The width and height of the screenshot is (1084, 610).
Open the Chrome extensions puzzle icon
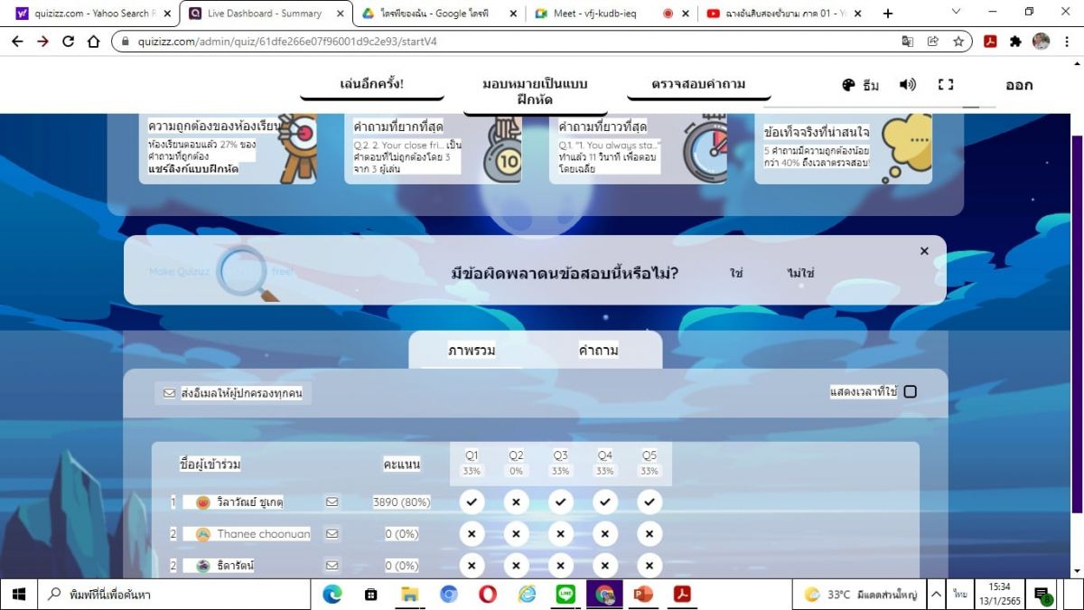pos(1015,42)
